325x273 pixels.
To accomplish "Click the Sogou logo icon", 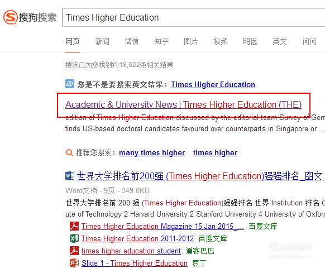I will point(11,17).
